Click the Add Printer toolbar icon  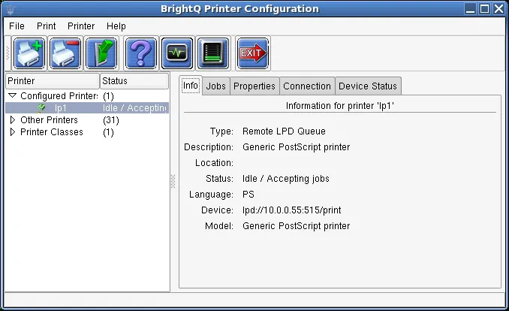coord(29,53)
